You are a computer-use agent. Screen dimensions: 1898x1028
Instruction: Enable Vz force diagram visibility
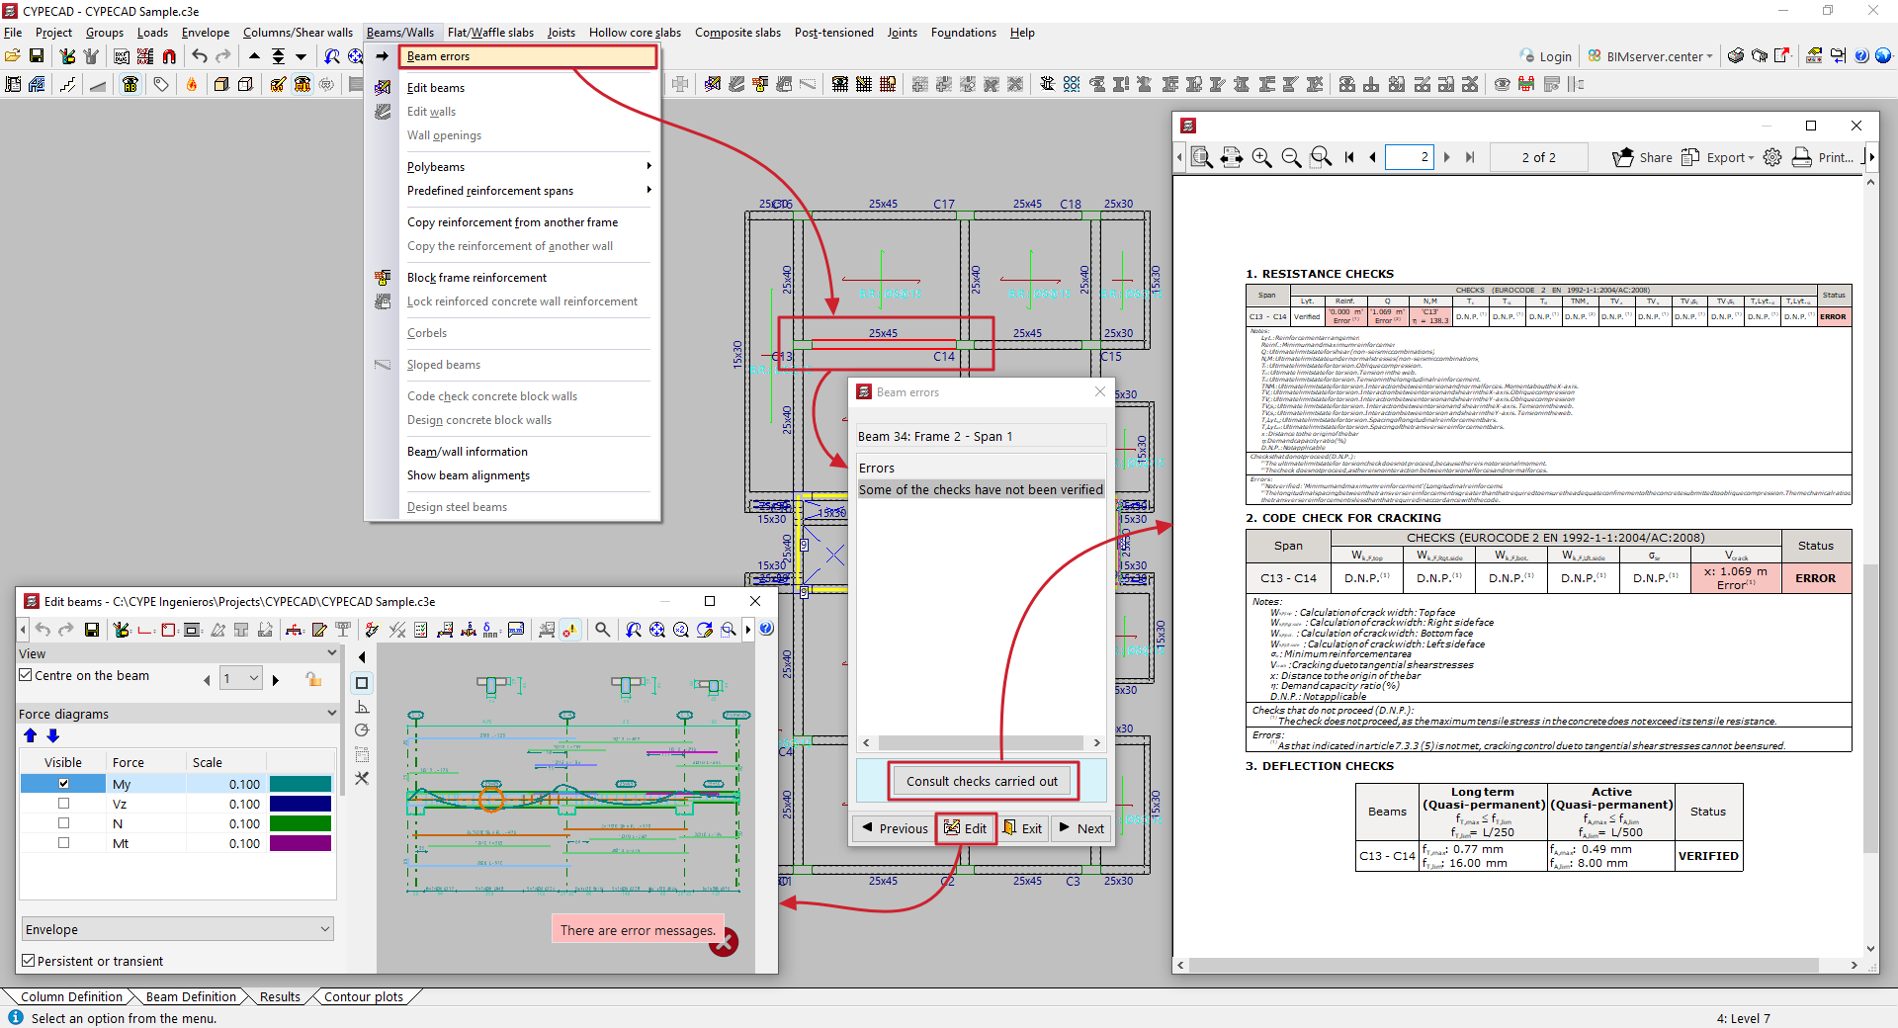(x=63, y=804)
